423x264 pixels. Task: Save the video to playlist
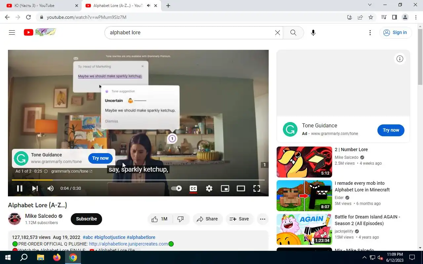click(239, 219)
